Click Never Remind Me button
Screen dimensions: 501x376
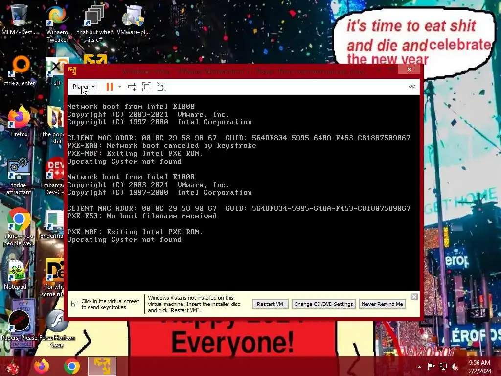[382, 304]
